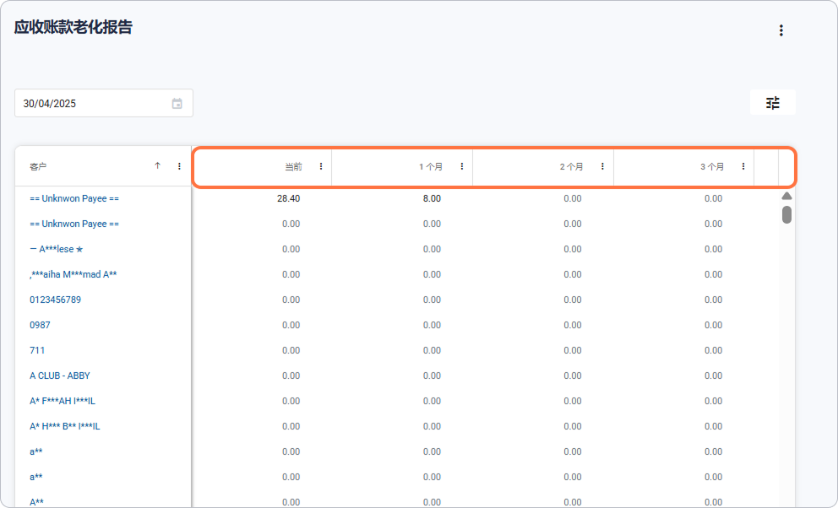This screenshot has height=508, width=838.
Task: Open the 2 个月 column menu dots
Action: click(602, 166)
